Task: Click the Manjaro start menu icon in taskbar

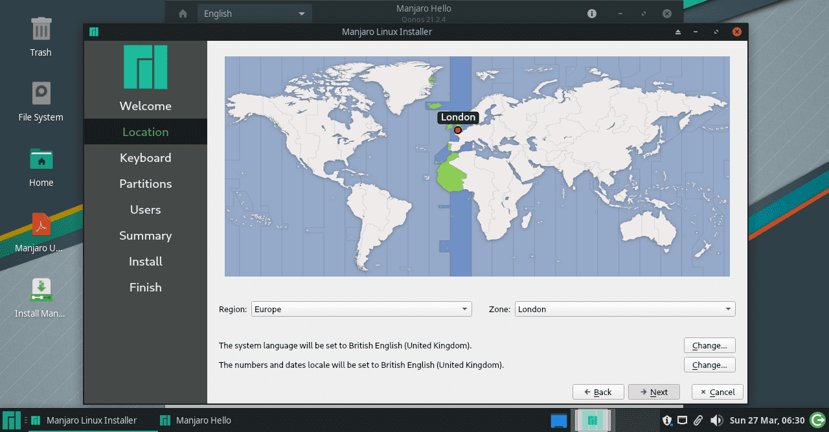Action: click(11, 420)
